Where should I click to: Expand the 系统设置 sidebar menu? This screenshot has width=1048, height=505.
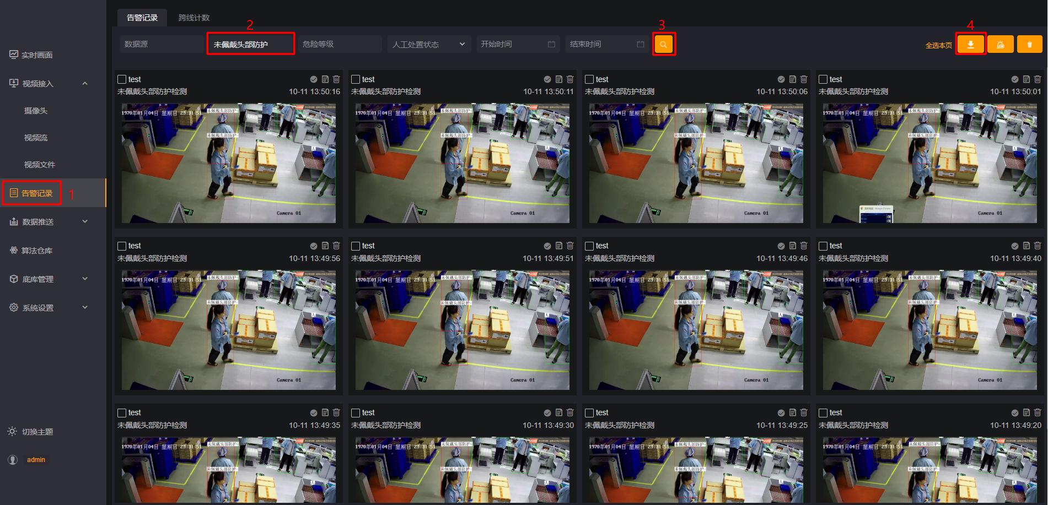85,308
